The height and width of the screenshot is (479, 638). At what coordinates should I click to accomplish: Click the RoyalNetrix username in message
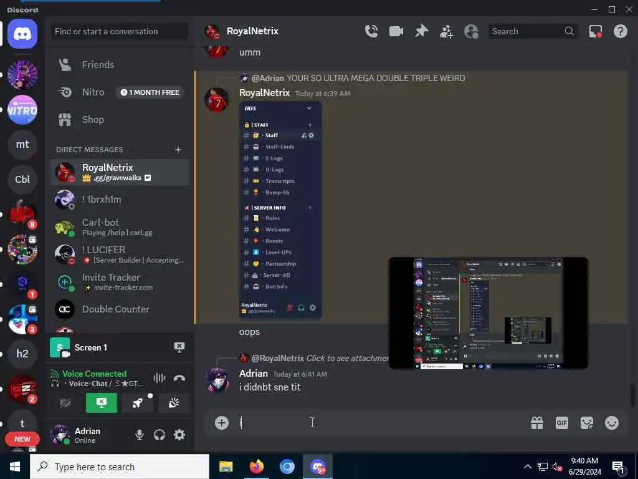pos(264,93)
